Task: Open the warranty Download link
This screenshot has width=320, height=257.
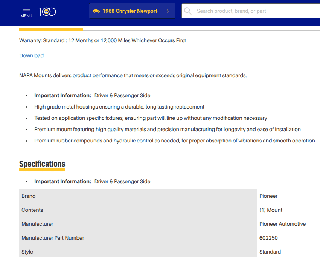Action: [x=31, y=55]
